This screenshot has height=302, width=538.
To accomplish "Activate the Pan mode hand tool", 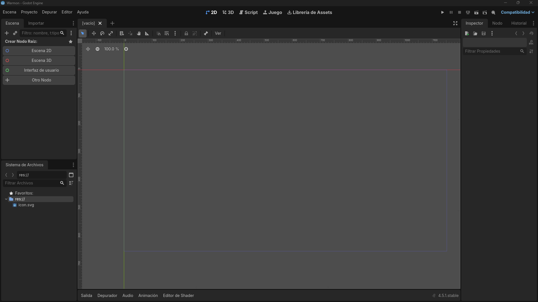I will (x=139, y=33).
